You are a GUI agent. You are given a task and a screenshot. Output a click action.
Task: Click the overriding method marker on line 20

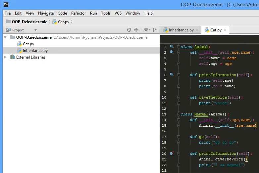(x=172, y=153)
